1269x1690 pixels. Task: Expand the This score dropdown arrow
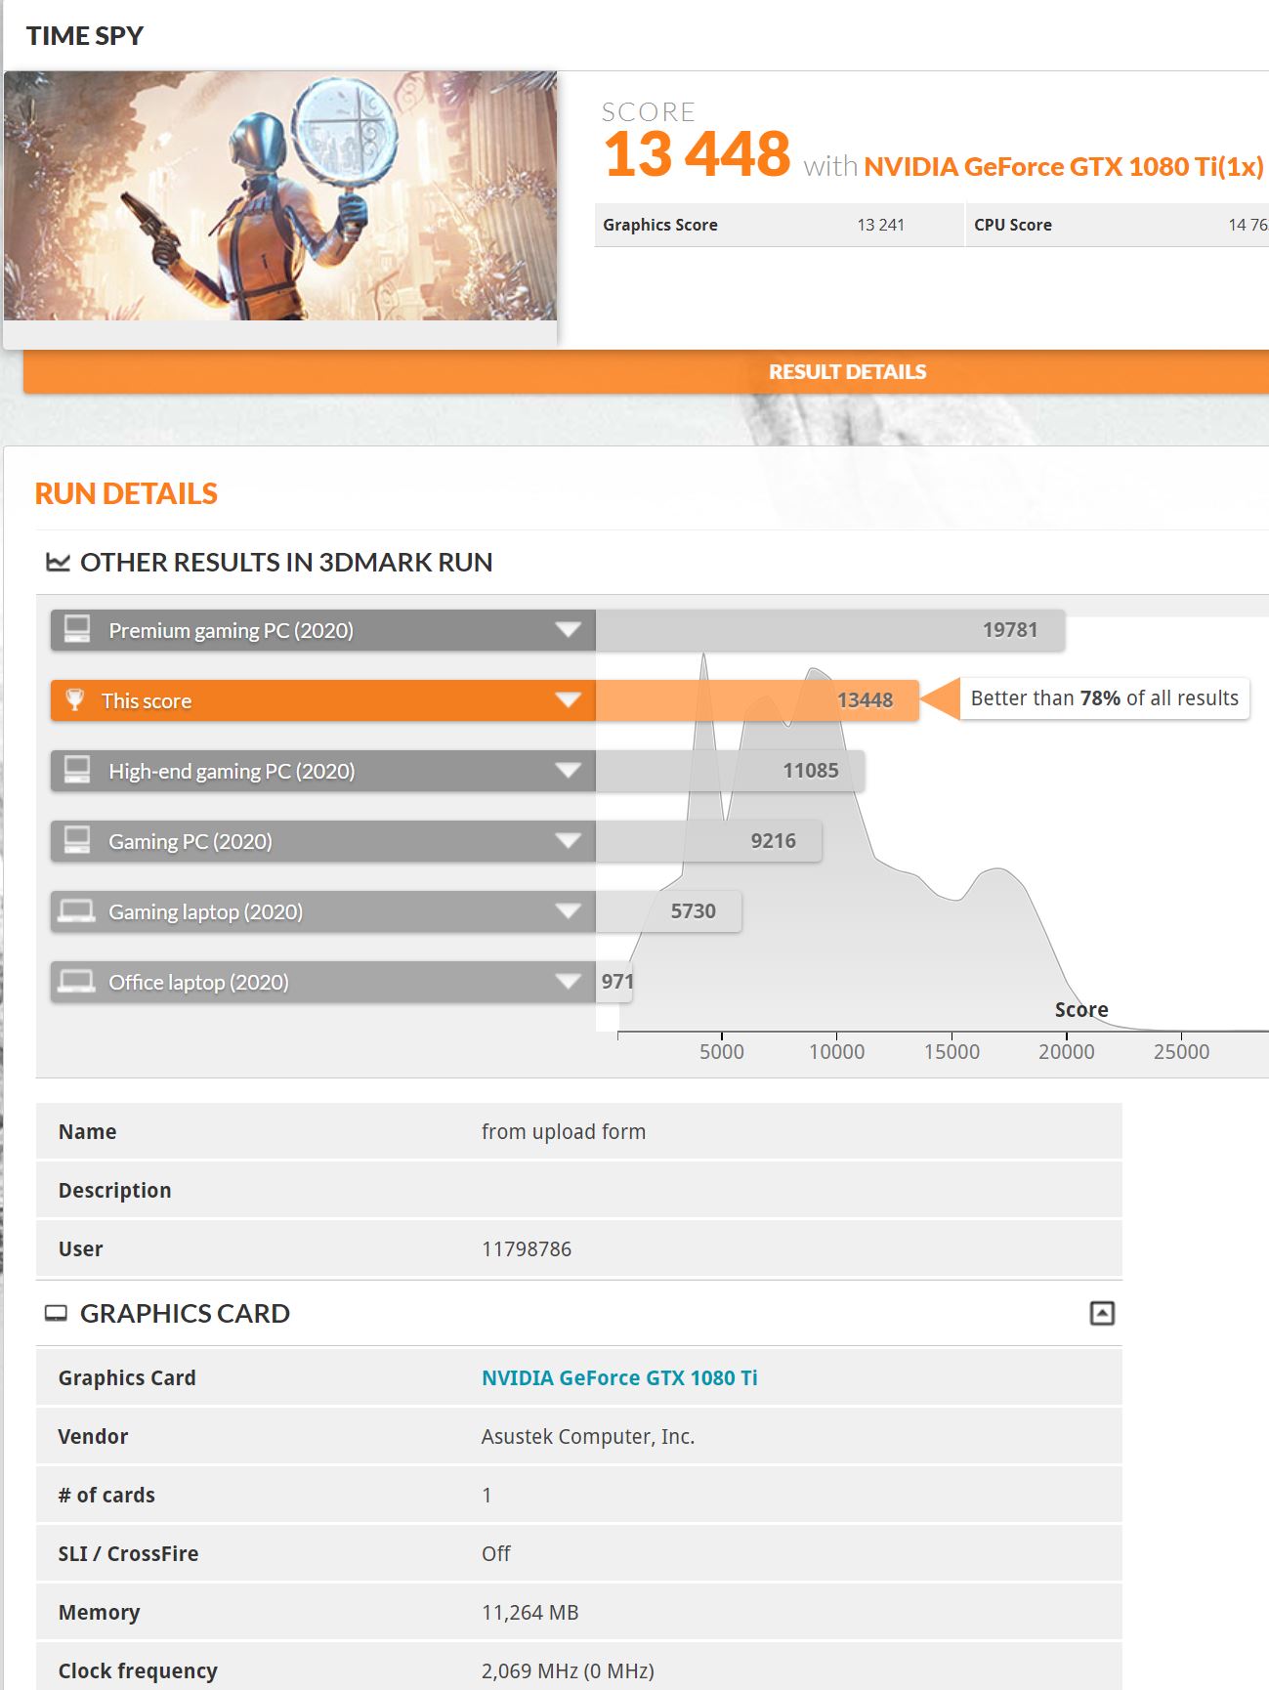tap(568, 700)
